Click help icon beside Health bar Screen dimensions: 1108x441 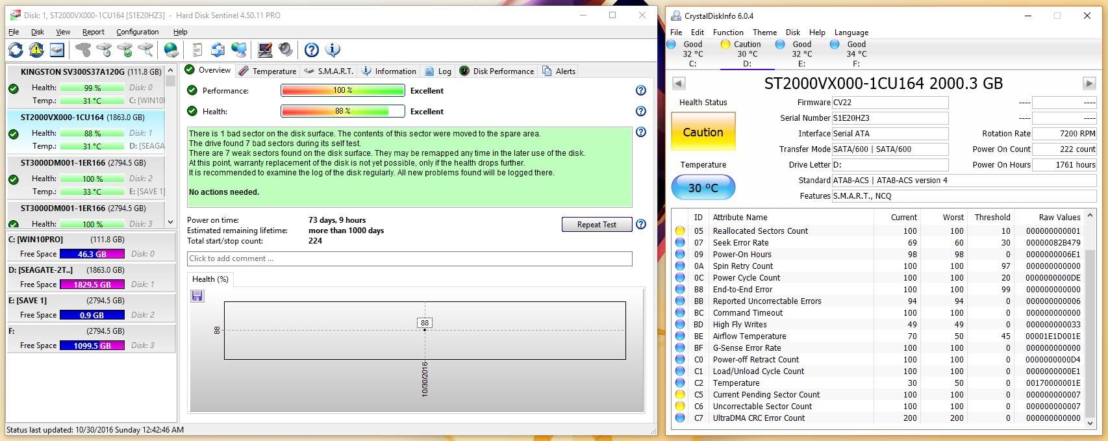coord(641,111)
